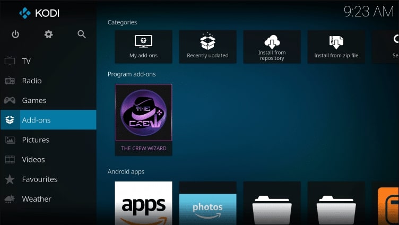Open Favourites from the menu
Viewport: 399px width, 225px height.
click(48, 179)
